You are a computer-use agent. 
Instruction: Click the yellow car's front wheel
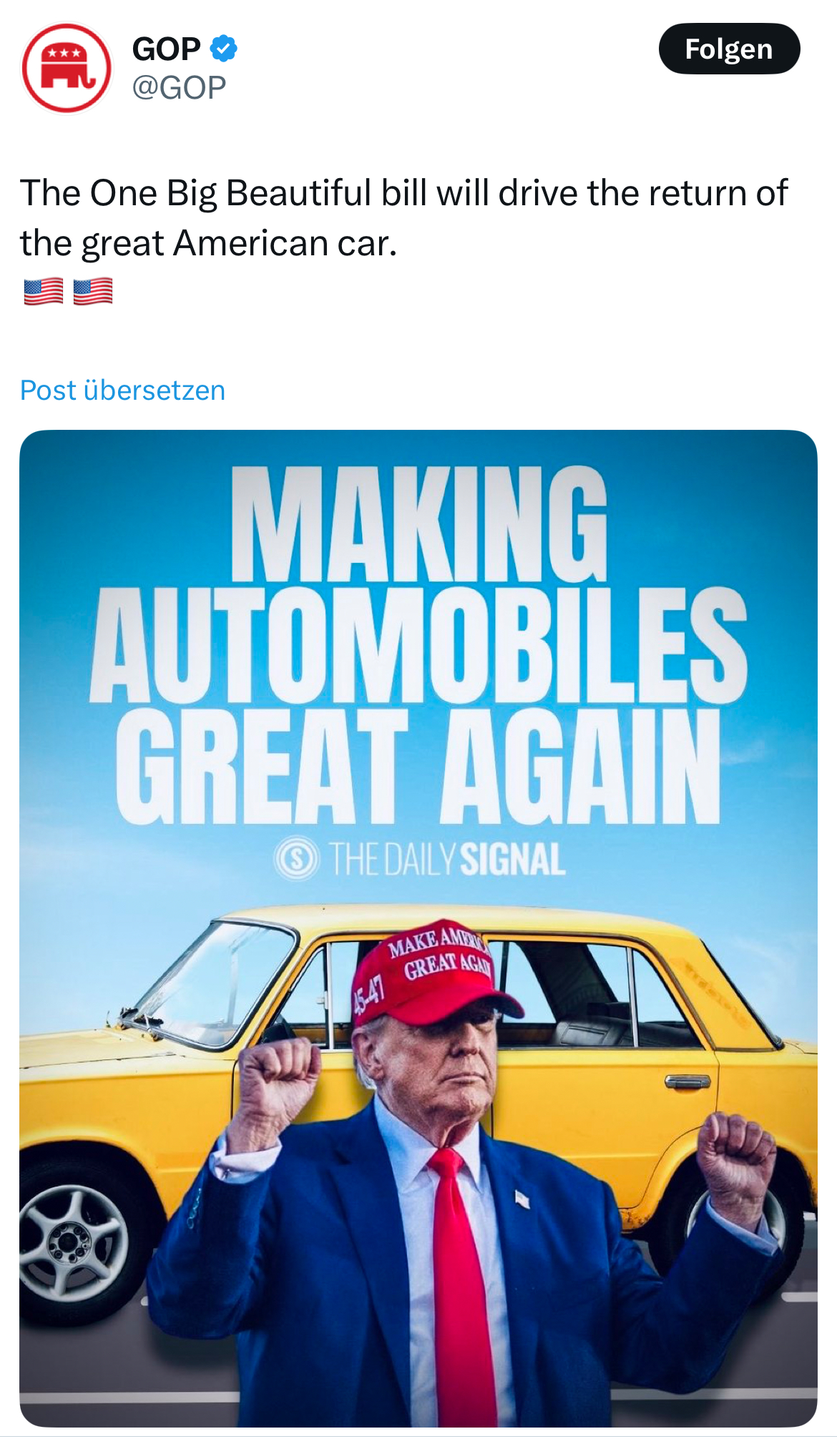(72, 1244)
